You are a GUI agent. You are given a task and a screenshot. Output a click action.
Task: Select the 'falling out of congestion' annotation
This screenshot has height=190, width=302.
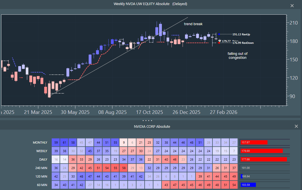pos(237,56)
